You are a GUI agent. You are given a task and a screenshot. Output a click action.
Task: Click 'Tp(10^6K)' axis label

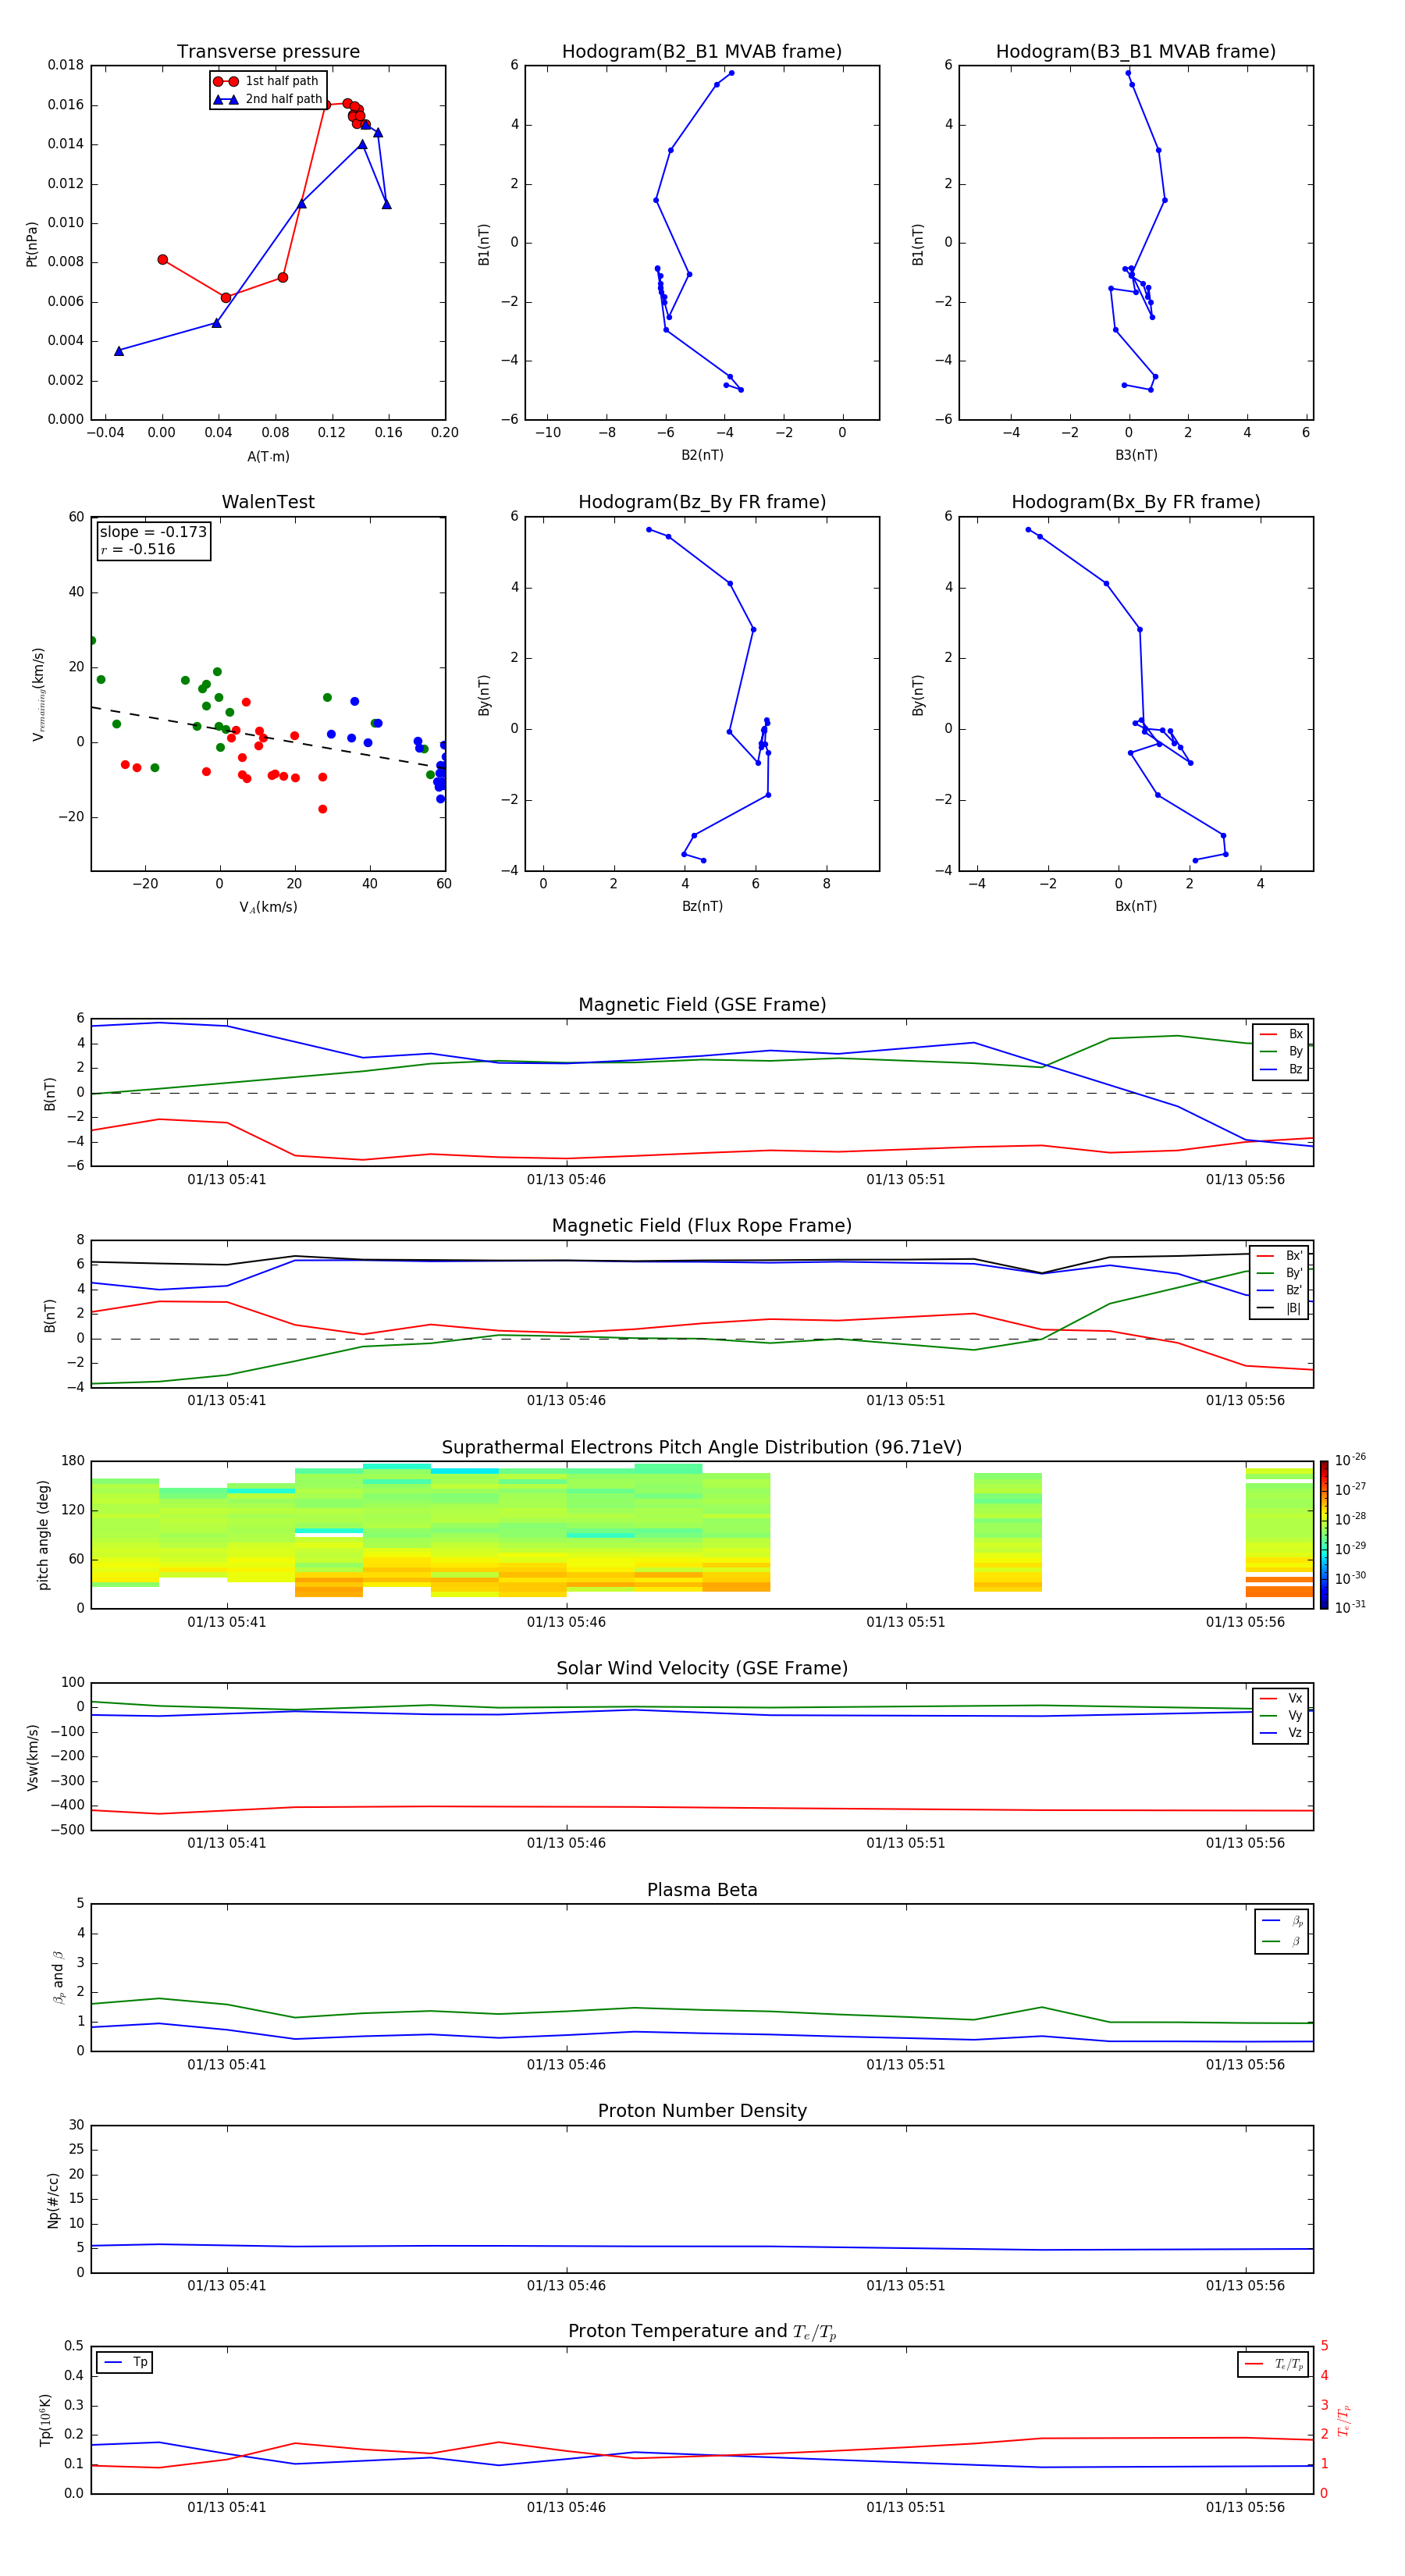(x=45, y=2420)
